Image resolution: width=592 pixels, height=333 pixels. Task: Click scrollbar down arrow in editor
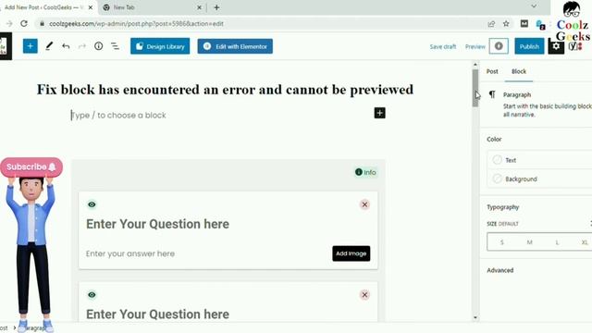tap(475, 318)
